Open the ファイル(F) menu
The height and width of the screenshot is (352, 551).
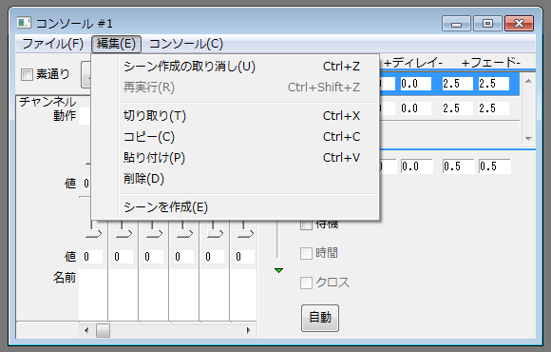52,44
